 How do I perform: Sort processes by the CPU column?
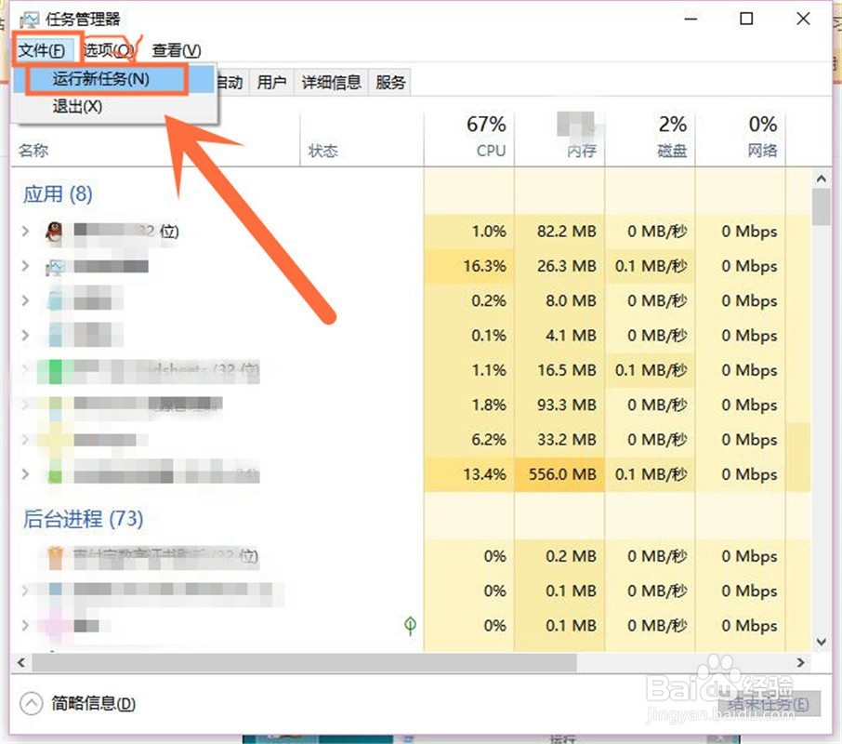(484, 137)
